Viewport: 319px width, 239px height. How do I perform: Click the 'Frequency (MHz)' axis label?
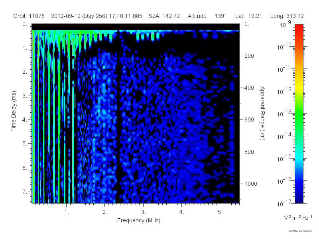pyautogui.click(x=138, y=221)
